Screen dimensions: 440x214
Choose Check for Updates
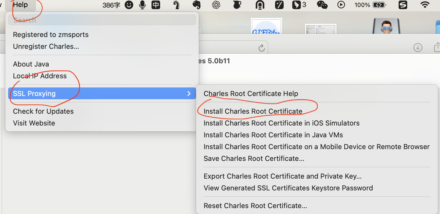(x=43, y=111)
